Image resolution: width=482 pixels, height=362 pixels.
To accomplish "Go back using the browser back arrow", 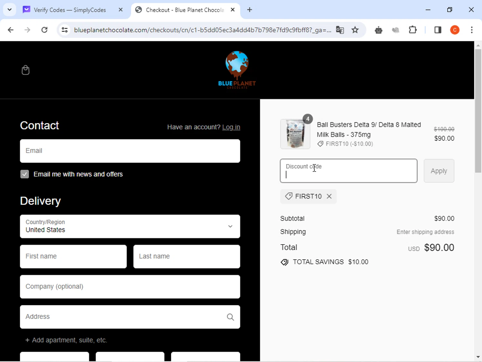I will 11,30.
